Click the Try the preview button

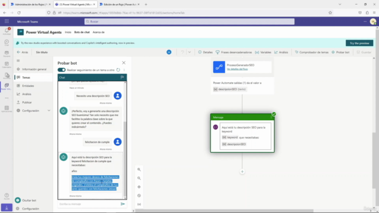(x=359, y=43)
